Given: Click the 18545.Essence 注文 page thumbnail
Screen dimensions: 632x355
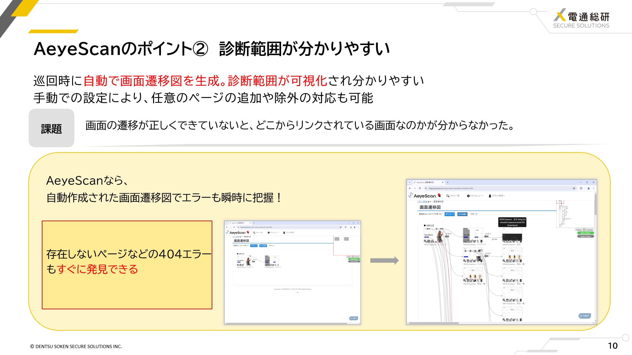Looking at the screenshot, I should 512,235.
